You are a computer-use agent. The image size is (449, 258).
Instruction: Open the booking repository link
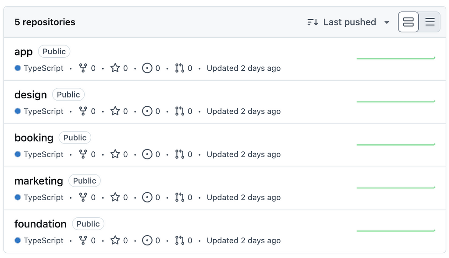click(34, 138)
